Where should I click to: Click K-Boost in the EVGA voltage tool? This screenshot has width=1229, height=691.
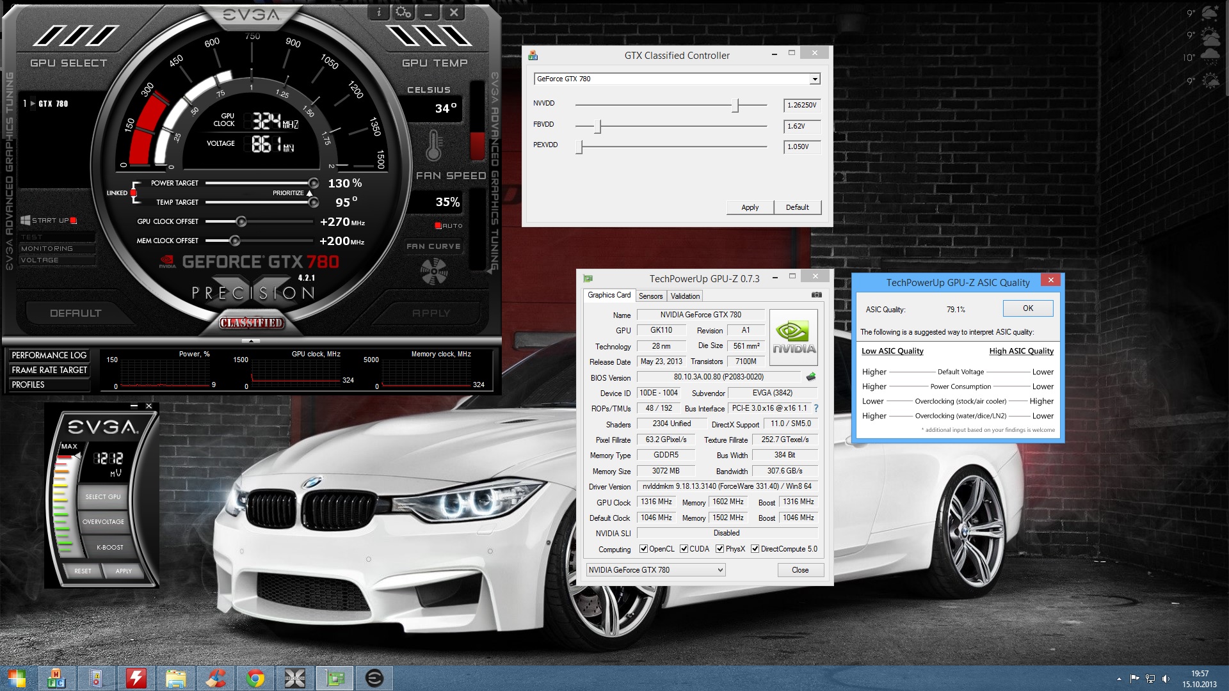click(x=109, y=548)
